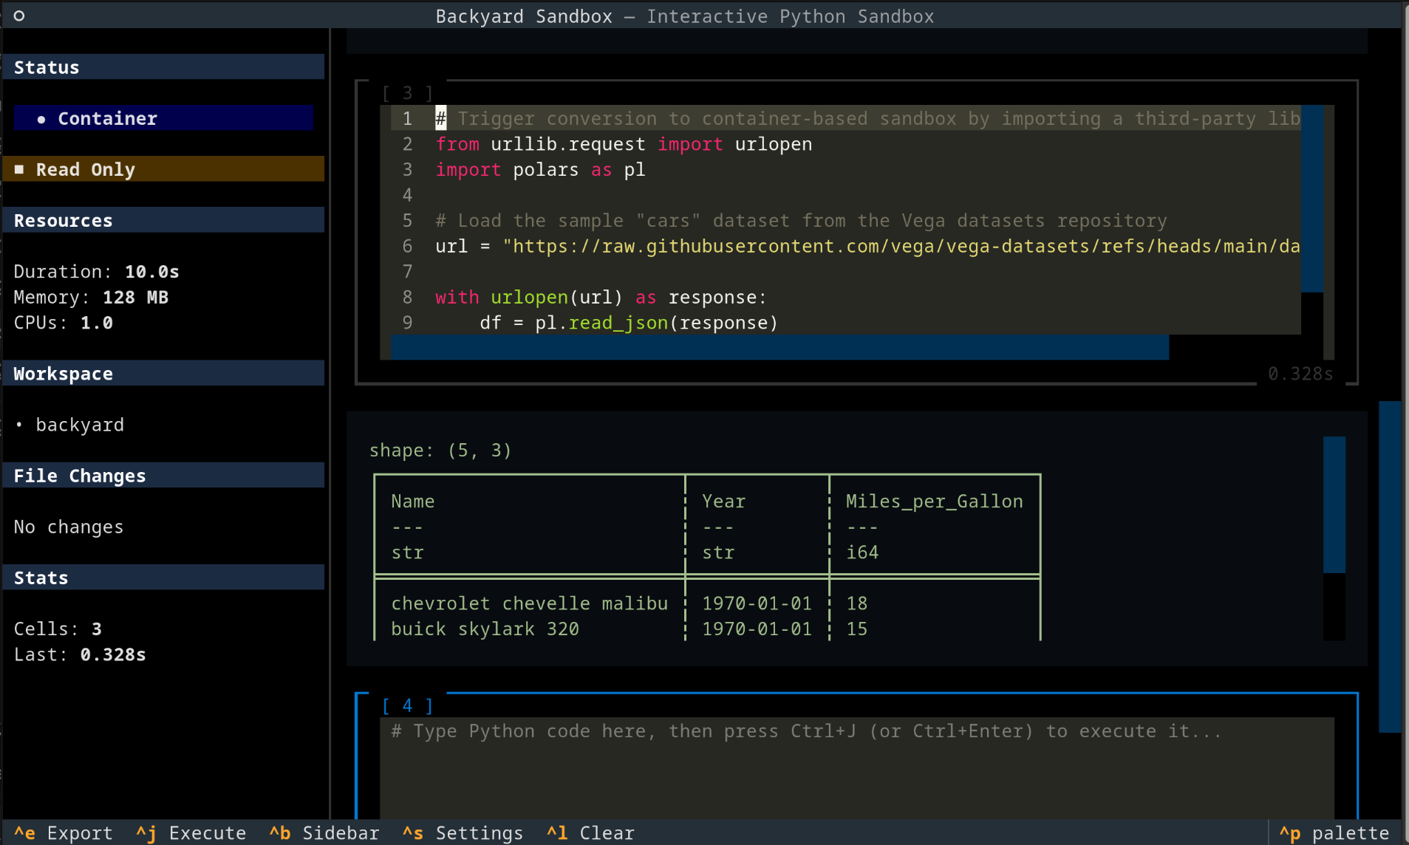Click the 15 miles per gallon value

856,629
